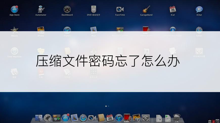Launch GarageBand guitar icon
220x123 pixels.
click(146, 9)
